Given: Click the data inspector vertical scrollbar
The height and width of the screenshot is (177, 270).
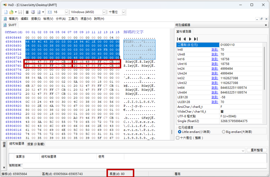Looking at the screenshot, I should point(264,68).
